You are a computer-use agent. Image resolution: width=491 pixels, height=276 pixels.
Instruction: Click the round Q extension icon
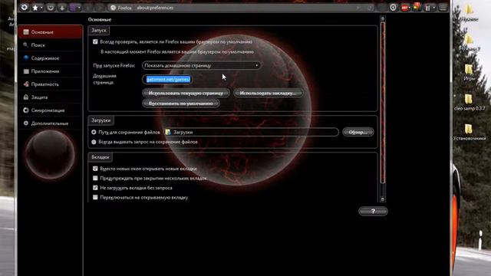(393, 8)
